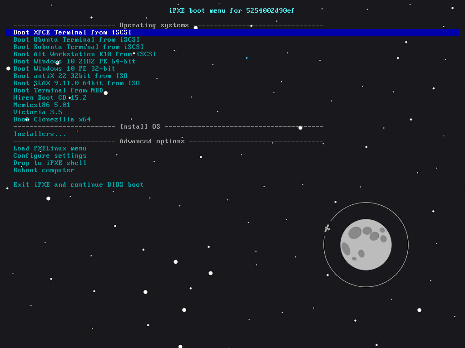Click the iPXE boot menu title text
465x348 pixels.
coord(232,11)
